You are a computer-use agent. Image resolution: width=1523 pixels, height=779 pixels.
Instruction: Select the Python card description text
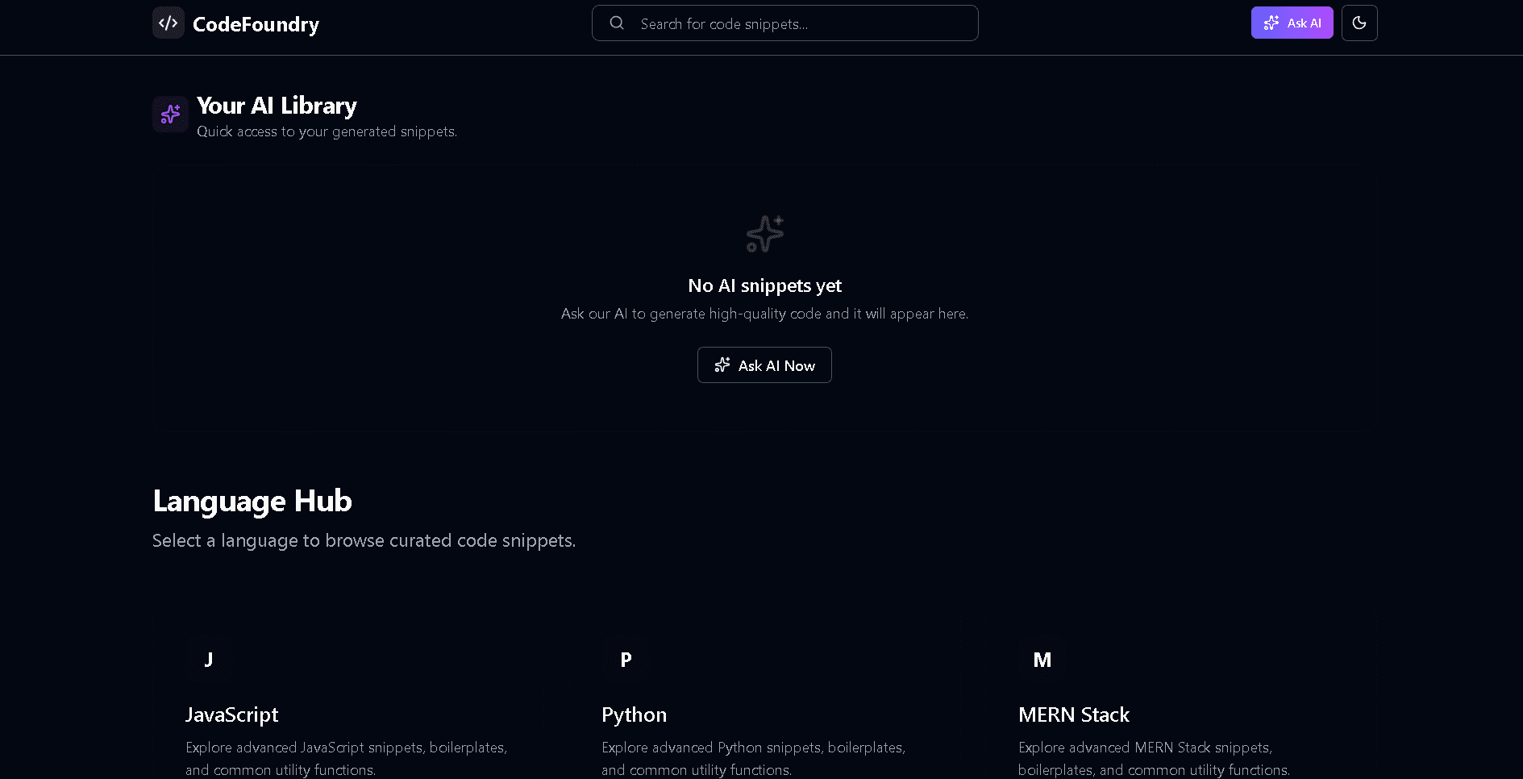click(x=753, y=758)
